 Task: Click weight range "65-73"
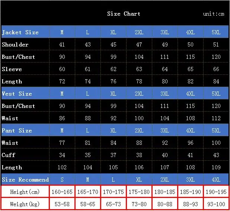click(114, 204)
